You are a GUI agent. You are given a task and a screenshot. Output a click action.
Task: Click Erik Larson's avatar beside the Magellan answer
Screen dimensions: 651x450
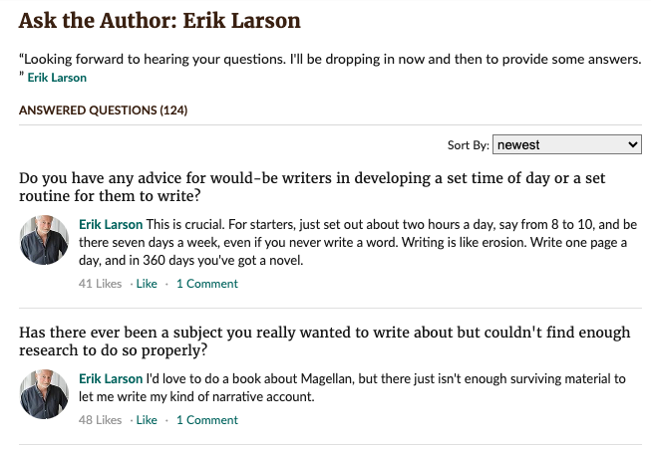coord(44,394)
